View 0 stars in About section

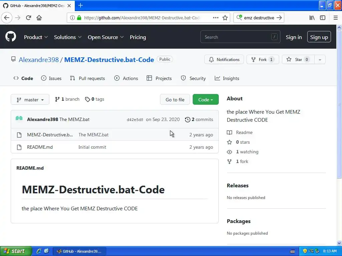click(x=238, y=142)
